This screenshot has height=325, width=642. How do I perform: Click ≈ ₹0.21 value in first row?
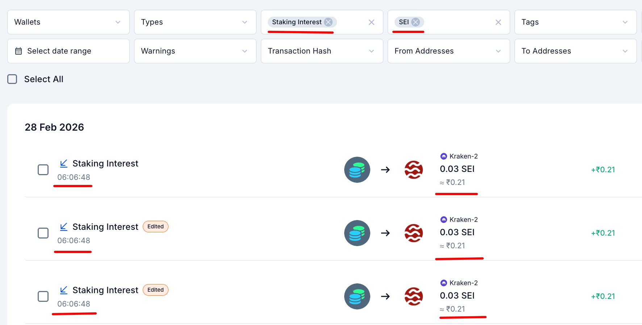pyautogui.click(x=453, y=182)
